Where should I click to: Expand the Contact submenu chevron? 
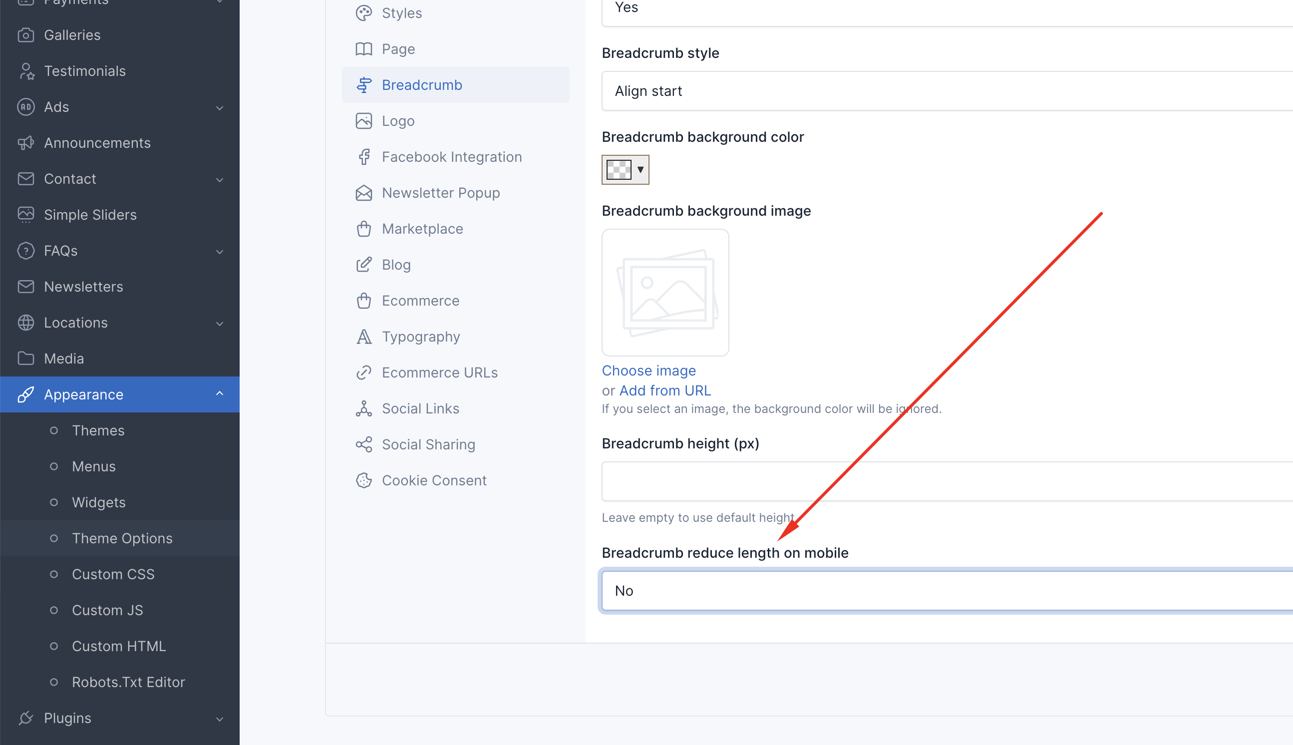coord(220,180)
